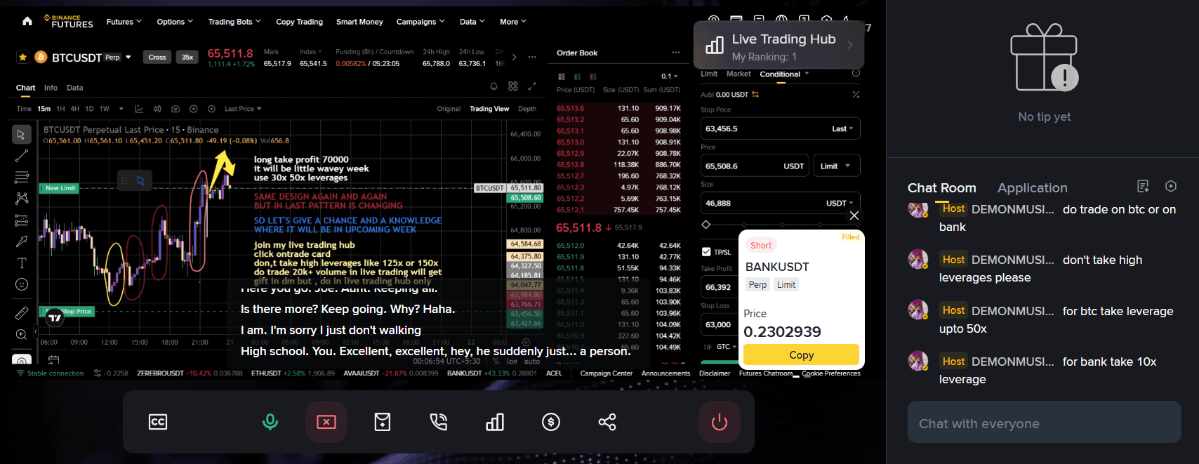Show both sides order book view
The image size is (1199, 464).
pos(562,77)
